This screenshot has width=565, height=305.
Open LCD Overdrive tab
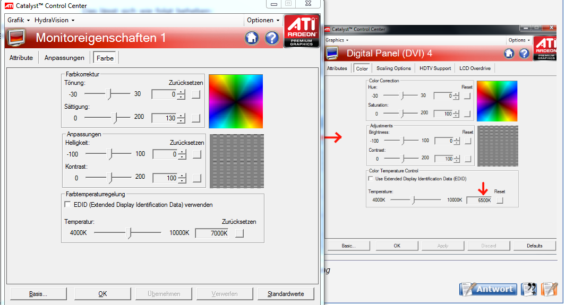pyautogui.click(x=475, y=68)
